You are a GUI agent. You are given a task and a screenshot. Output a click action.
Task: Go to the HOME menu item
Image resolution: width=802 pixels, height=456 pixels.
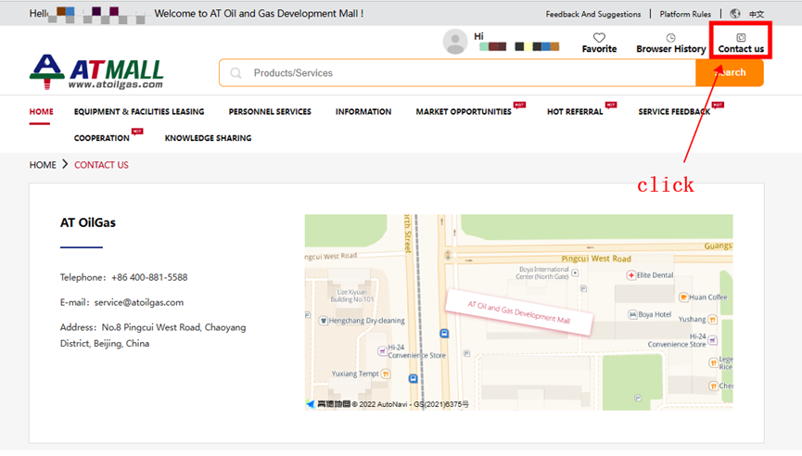coord(41,111)
